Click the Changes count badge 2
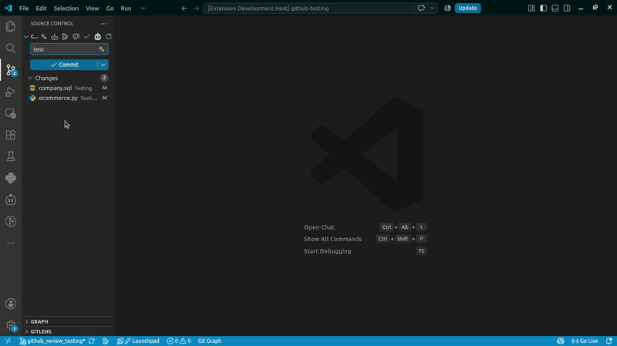This screenshot has height=346, width=617. pyautogui.click(x=104, y=78)
